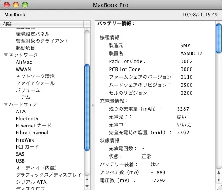Click the 内容 column header
The width and height of the screenshot is (222, 190).
(x=42, y=24)
